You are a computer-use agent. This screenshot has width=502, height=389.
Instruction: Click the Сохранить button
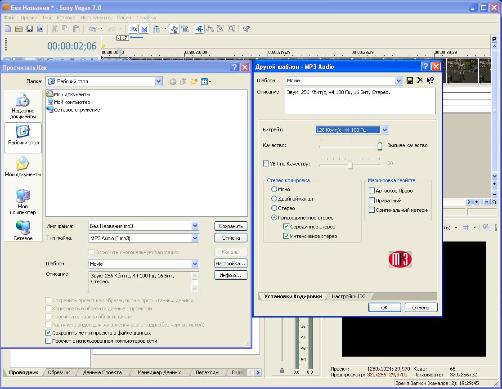(x=231, y=226)
